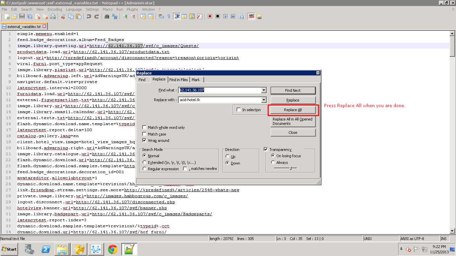Click the Print toolbar icon
Screen dimensions: 456x256
coord(53,16)
